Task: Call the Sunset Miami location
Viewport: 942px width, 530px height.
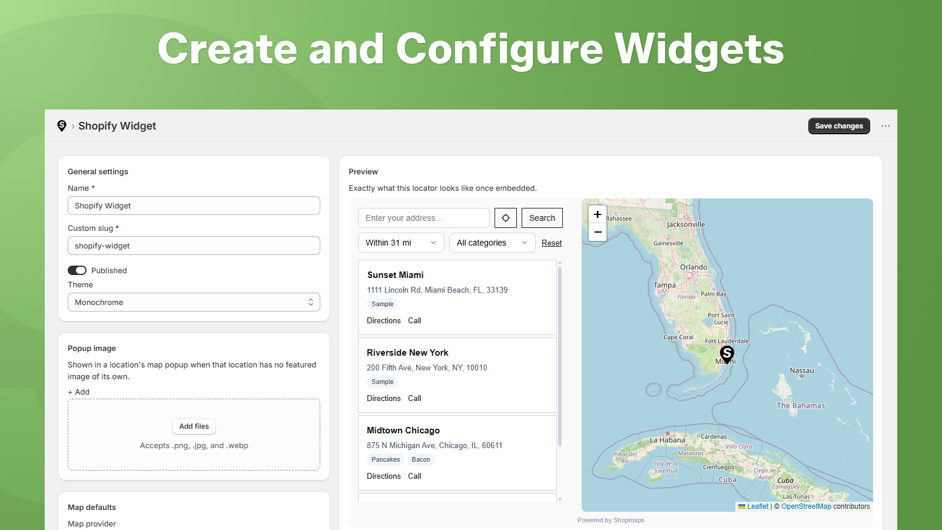Action: click(414, 320)
